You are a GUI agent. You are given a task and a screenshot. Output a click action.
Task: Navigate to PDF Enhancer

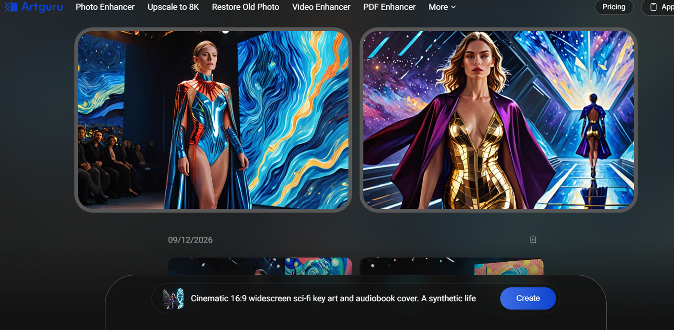tap(389, 7)
